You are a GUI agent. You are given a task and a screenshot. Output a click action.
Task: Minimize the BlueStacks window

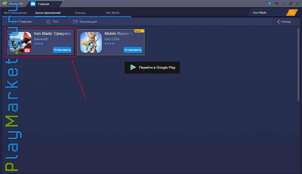[x=284, y=4]
